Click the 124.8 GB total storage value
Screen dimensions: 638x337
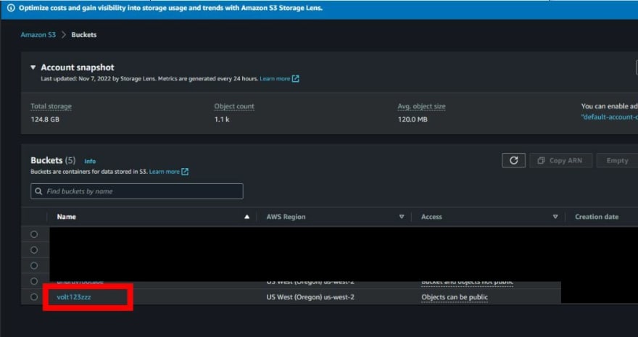coord(45,120)
